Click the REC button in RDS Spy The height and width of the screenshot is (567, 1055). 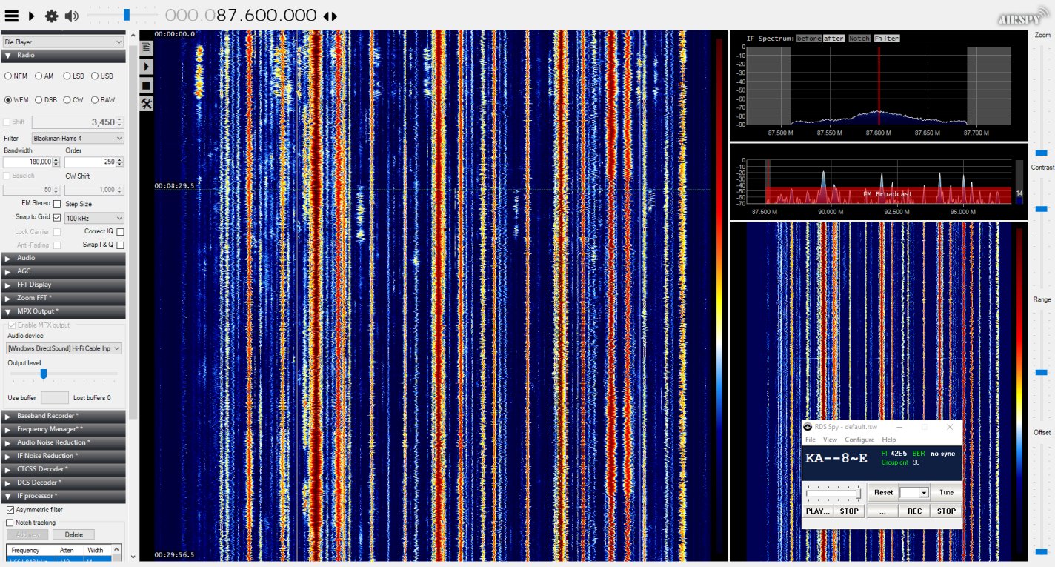click(x=914, y=511)
